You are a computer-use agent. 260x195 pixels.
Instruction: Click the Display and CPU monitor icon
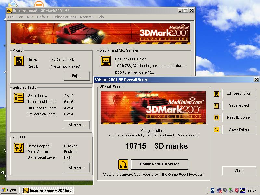[x=106, y=61]
